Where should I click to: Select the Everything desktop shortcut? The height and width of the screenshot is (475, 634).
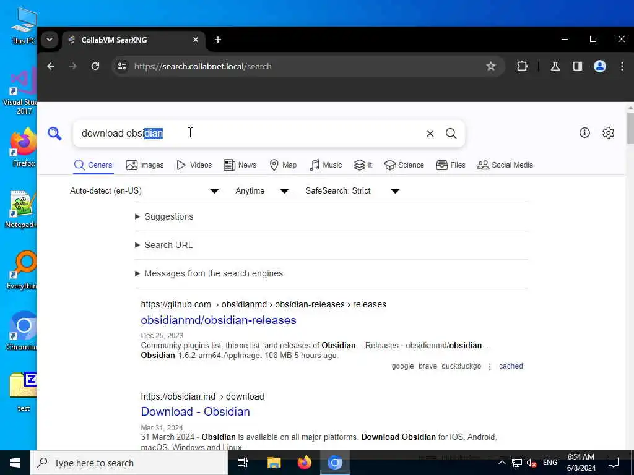22,270
